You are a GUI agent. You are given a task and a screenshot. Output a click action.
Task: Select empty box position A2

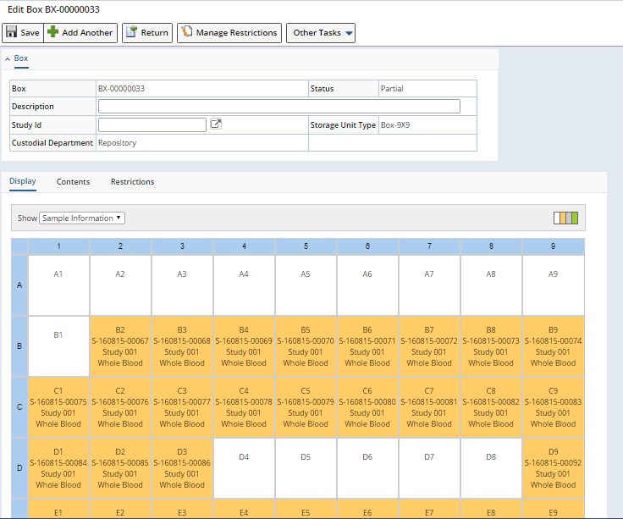(120, 285)
